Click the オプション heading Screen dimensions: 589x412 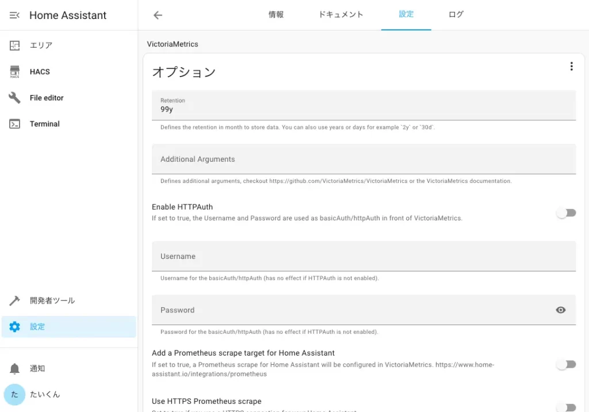[183, 72]
